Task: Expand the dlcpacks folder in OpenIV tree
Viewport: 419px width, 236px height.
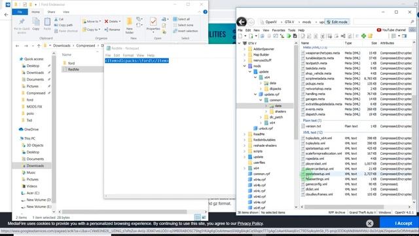Action: [261, 88]
